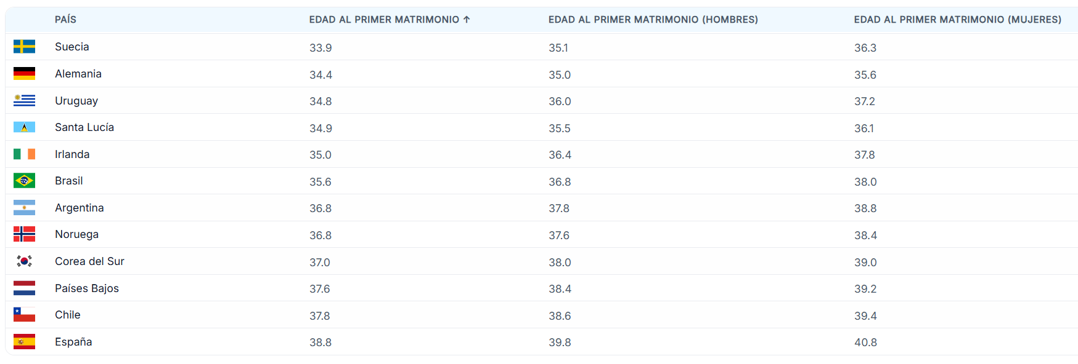Click the Brazil flag icon
Screen dimensions: 1078x364
(x=24, y=181)
